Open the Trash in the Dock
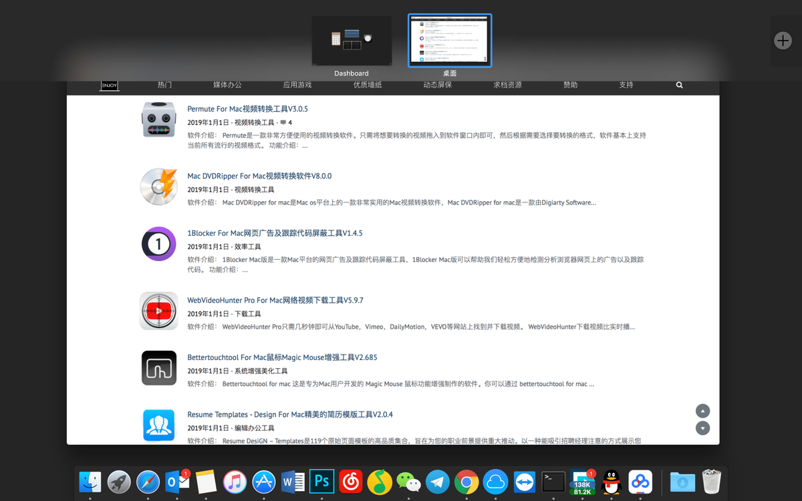 pos(712,482)
